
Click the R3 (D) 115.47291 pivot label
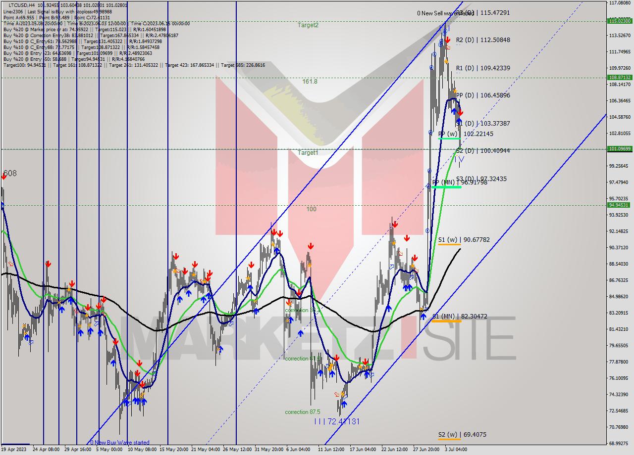[482, 12]
